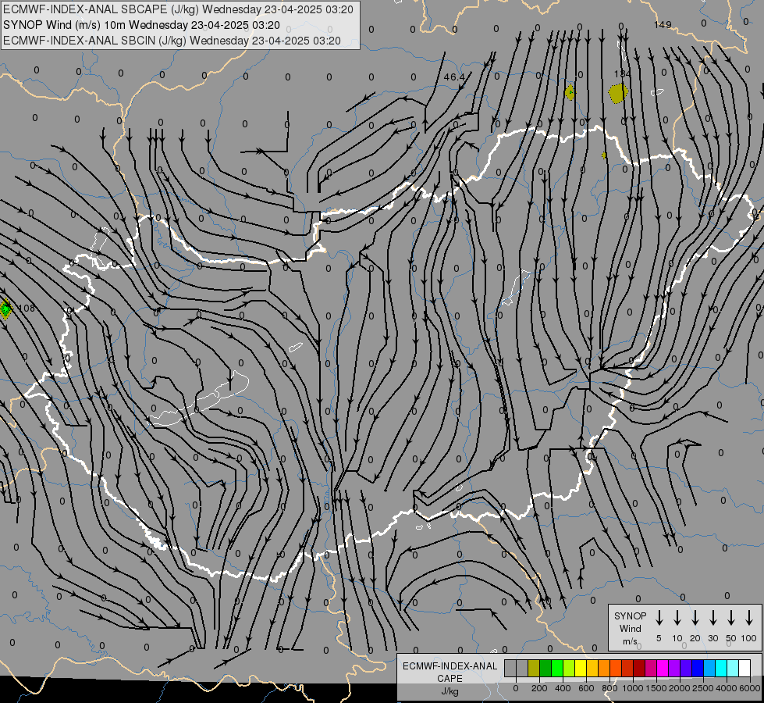Select the pure blue swatch in CAPE legend

(x=698, y=668)
